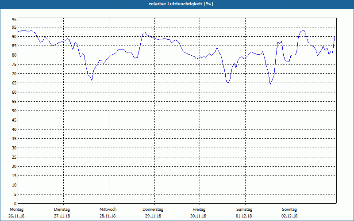
Task: Click the 50 y-axis value
Action: pos(14,111)
